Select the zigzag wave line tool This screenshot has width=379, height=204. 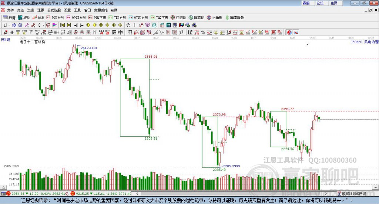point(162,32)
